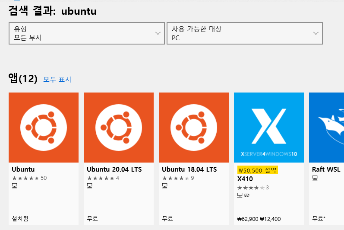Click the PC device icon under Ubuntu 20.04 LTS
Image resolution: width=344 pixels, height=230 pixels.
89,186
